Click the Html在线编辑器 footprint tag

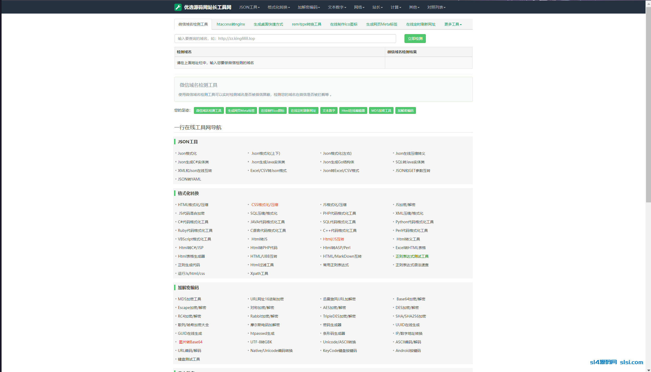(353, 111)
